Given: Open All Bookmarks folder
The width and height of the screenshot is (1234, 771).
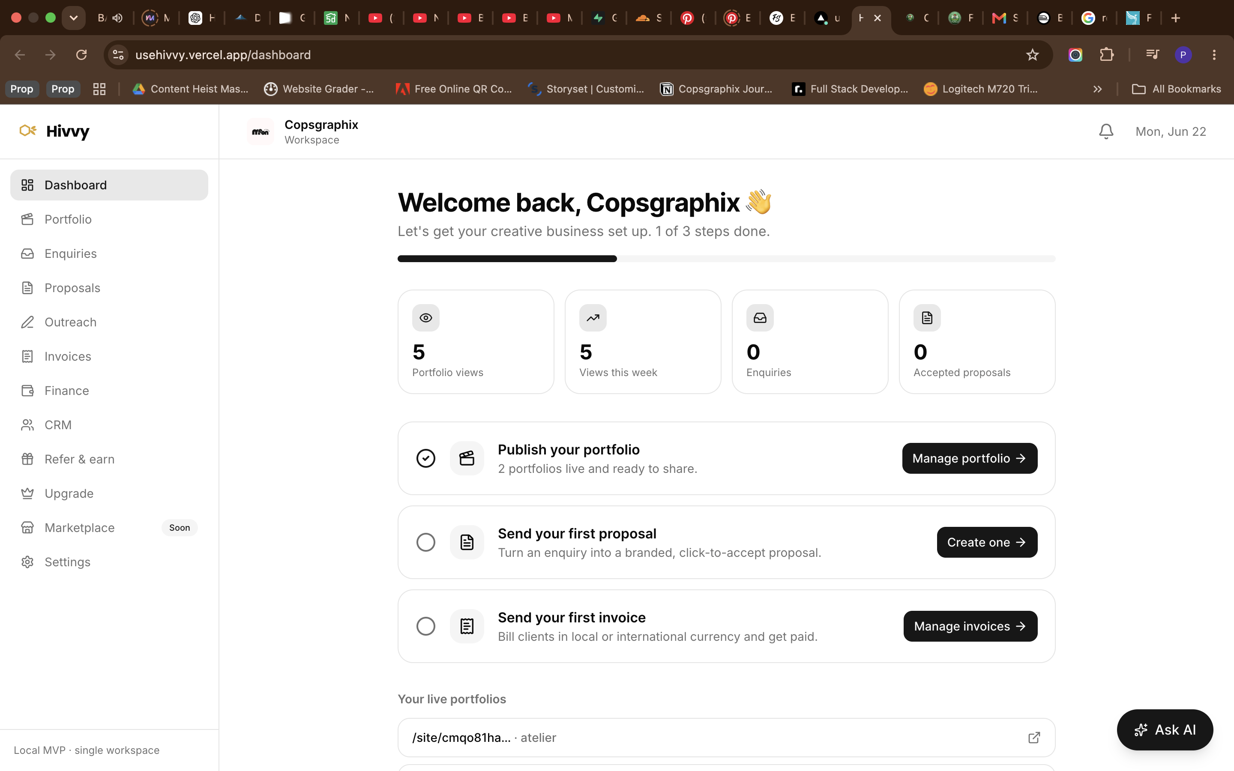Looking at the screenshot, I should [1176, 89].
